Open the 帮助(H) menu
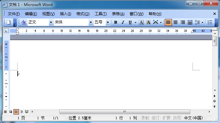 tap(155, 14)
